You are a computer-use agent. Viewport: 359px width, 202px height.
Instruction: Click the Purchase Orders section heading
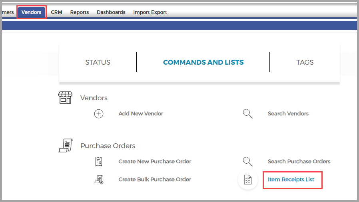pyautogui.click(x=108, y=146)
